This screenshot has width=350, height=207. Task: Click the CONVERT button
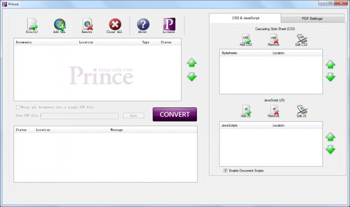pyautogui.click(x=175, y=114)
